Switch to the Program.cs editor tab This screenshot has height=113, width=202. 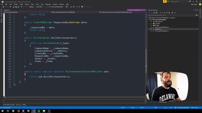(7, 10)
